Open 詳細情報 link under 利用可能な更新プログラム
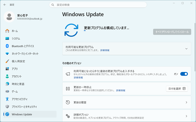The width and height of the screenshot is (196, 122). click(105, 50)
